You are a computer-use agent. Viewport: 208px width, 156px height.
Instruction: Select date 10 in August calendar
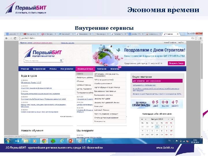(171, 131)
